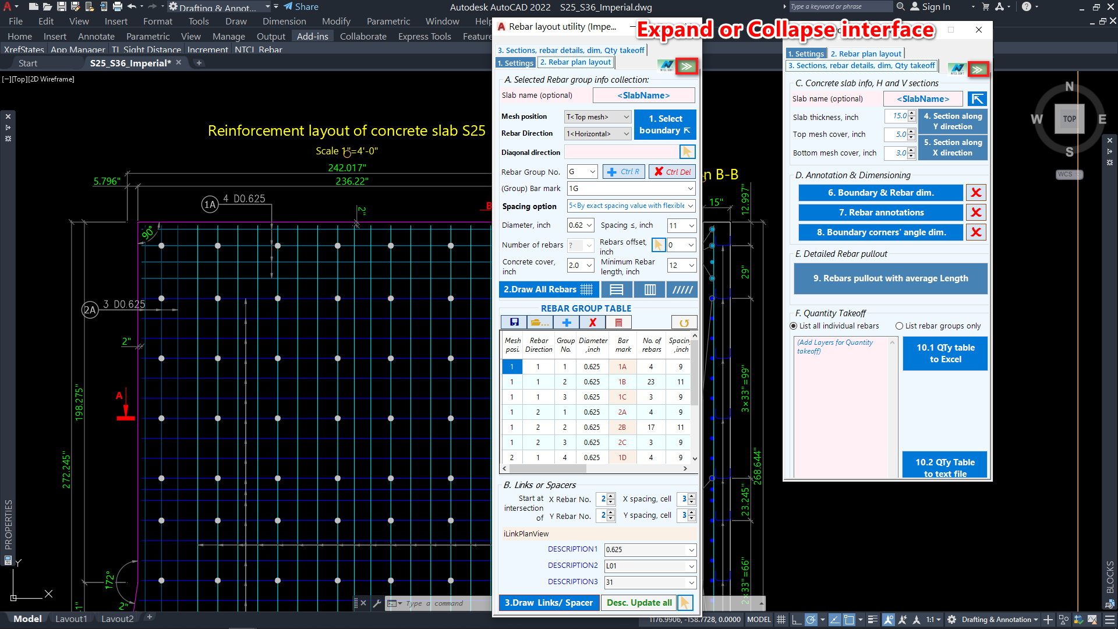Screen dimensions: 1118x629
Task: Click the vertical rebars drawing icon button
Action: click(650, 289)
